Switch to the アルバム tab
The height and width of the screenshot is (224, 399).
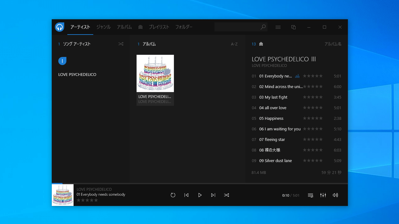[124, 27]
